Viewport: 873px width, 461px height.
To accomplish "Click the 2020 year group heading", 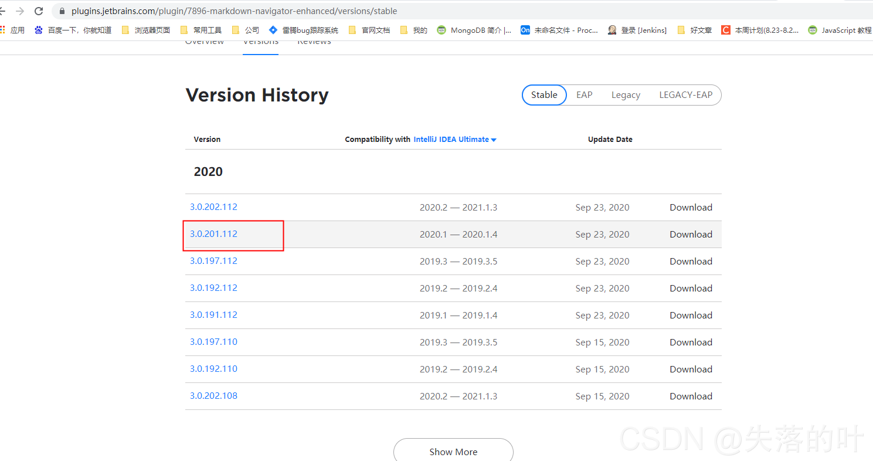I will point(208,172).
